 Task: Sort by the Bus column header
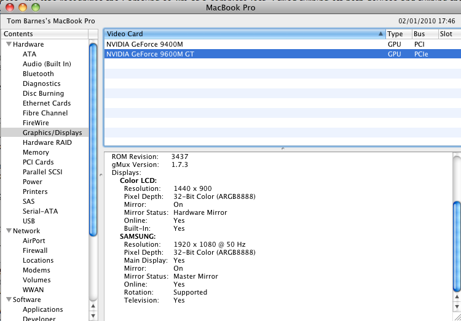tap(425, 34)
